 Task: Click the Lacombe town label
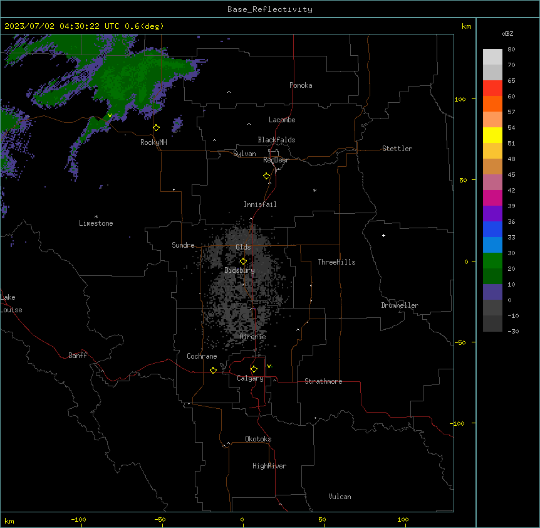[x=282, y=120]
